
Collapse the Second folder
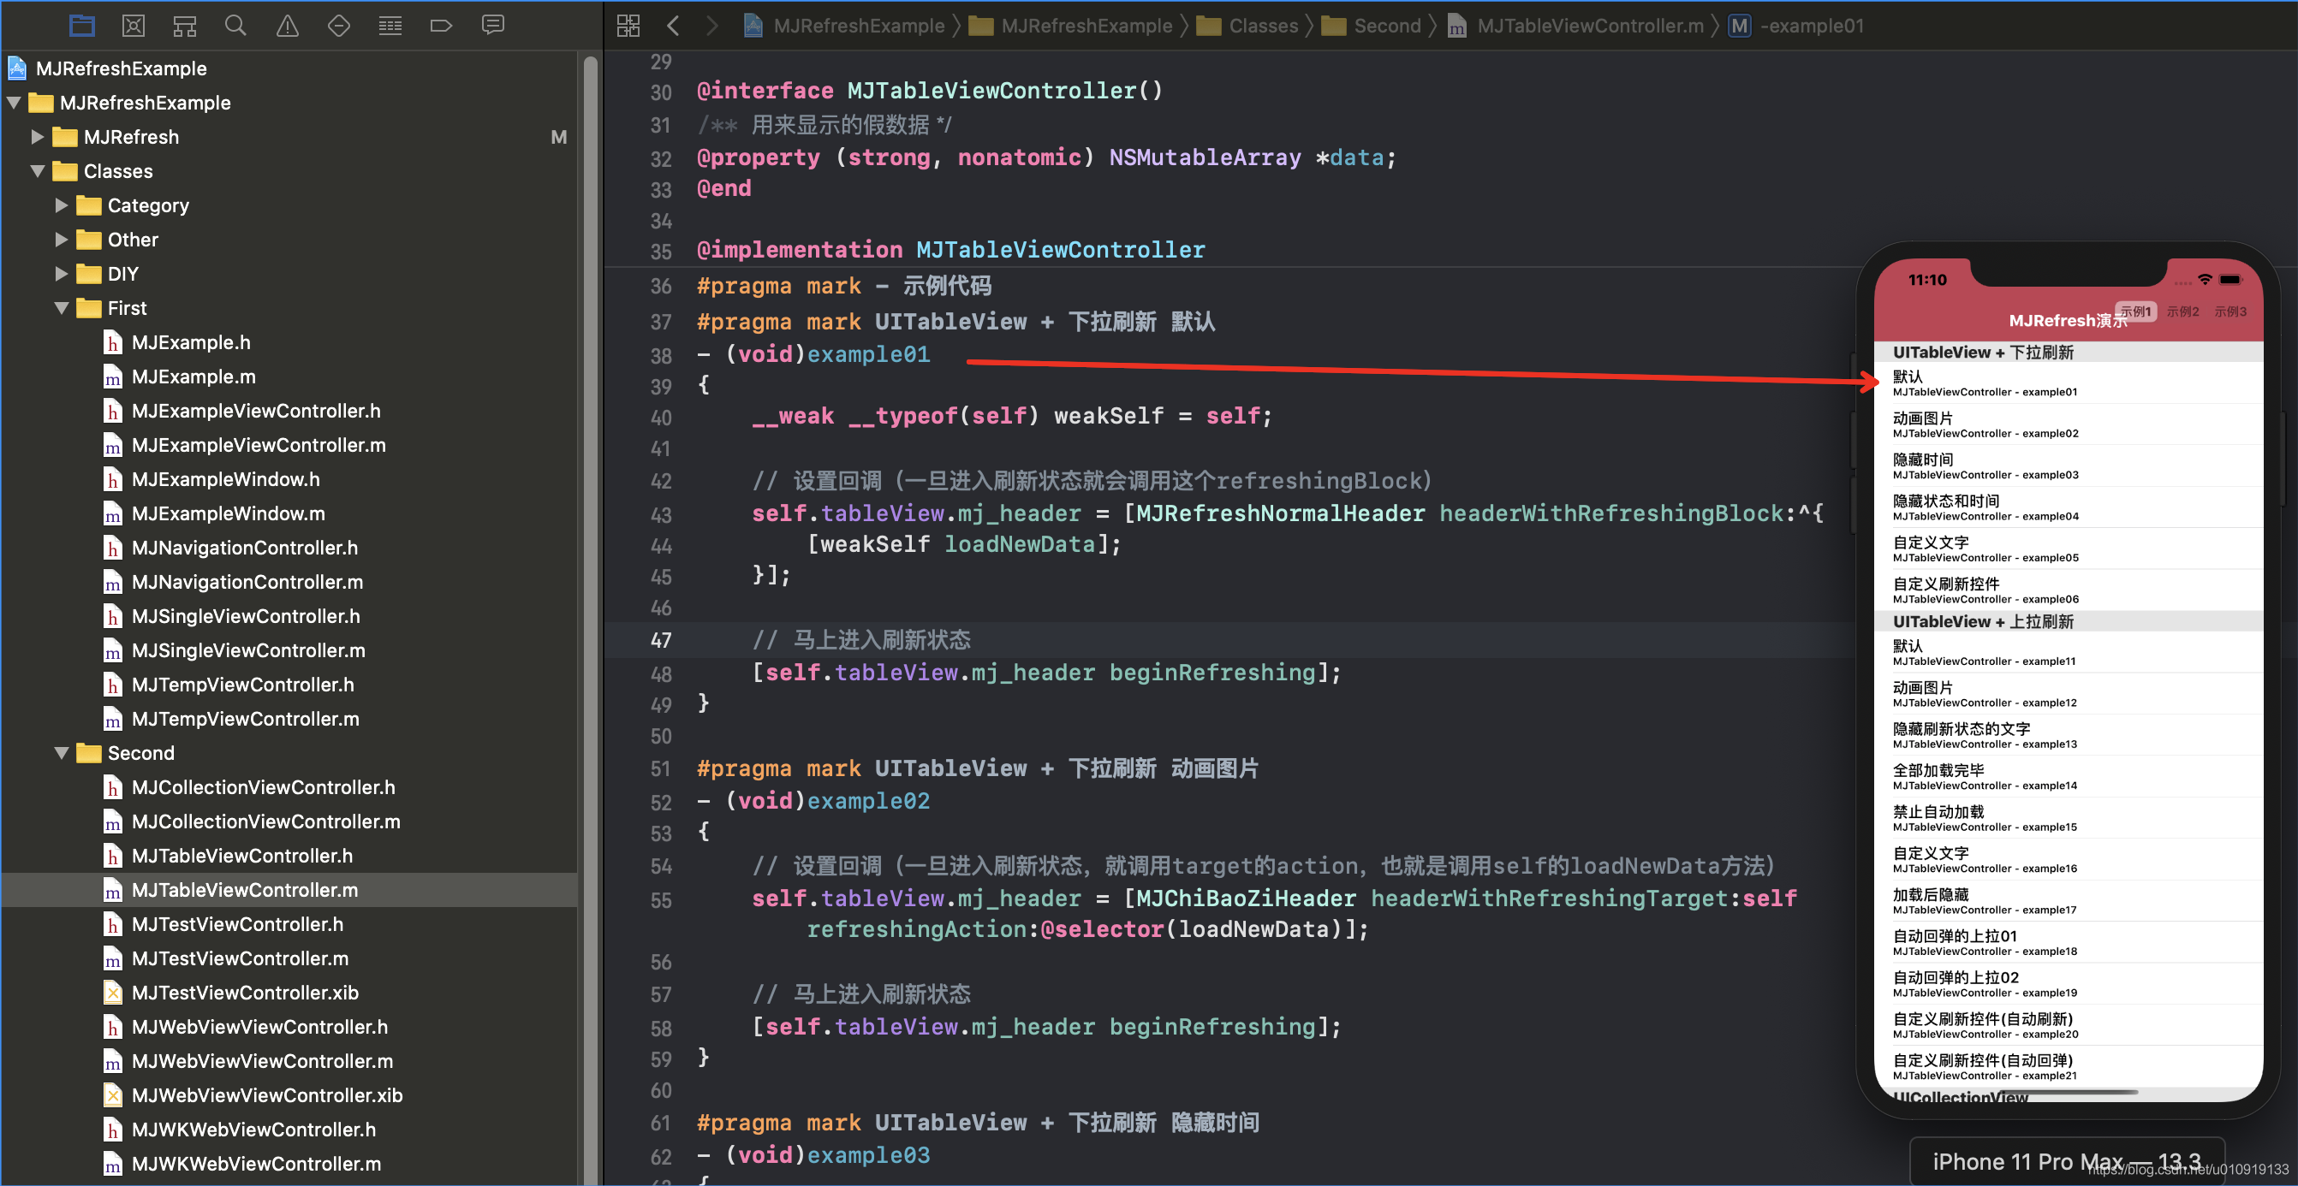click(62, 753)
